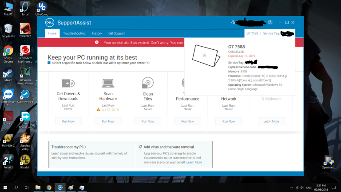
Task: Click SupportAssist taskbar icon
Action: [60, 188]
